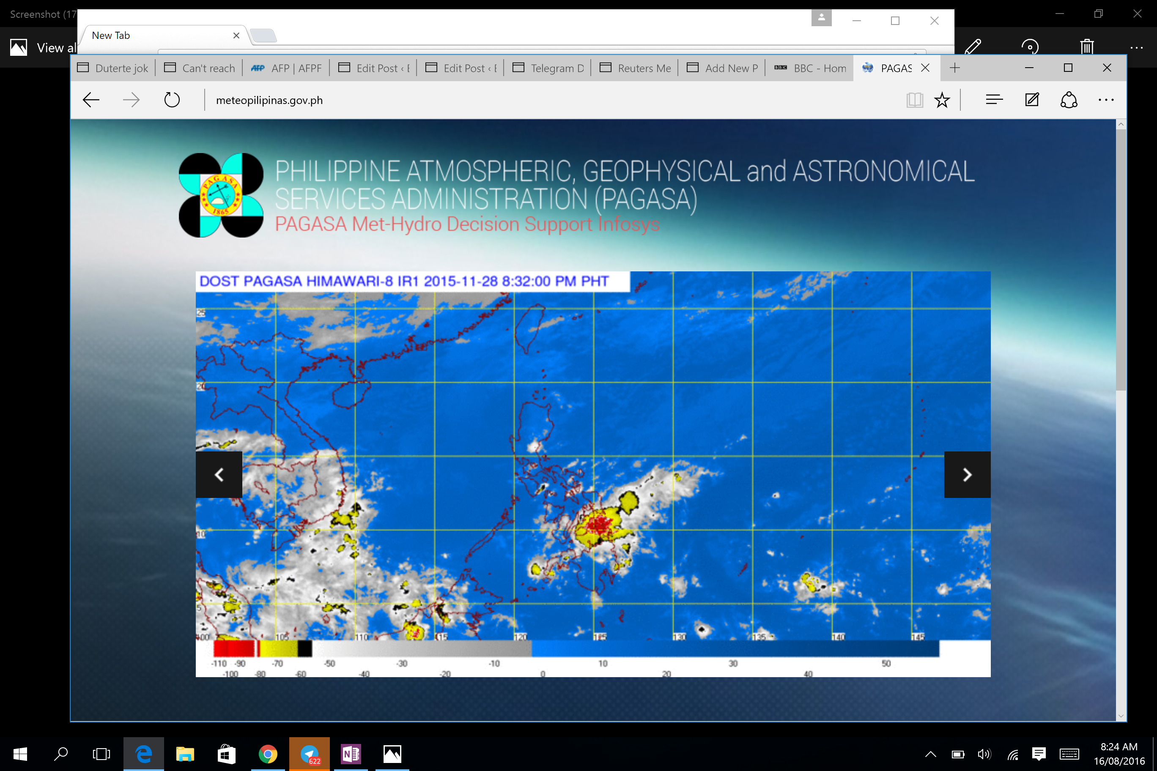The width and height of the screenshot is (1157, 771).
Task: Open the Share panel icon
Action: pyautogui.click(x=1069, y=100)
